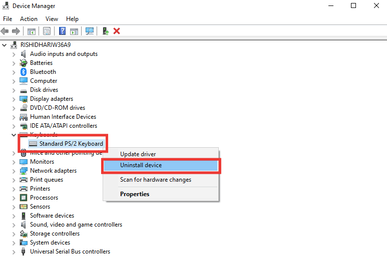387x268 pixels.
Task: Click the Batteries icon
Action: point(24,63)
